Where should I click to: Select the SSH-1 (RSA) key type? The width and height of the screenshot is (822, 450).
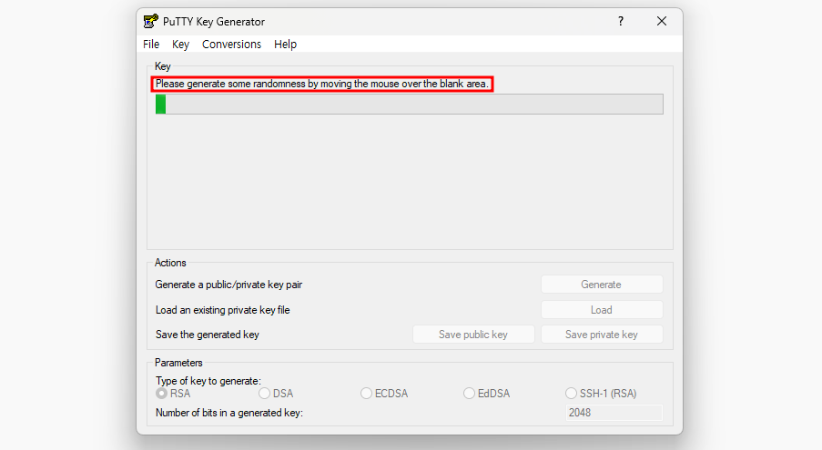coord(601,394)
